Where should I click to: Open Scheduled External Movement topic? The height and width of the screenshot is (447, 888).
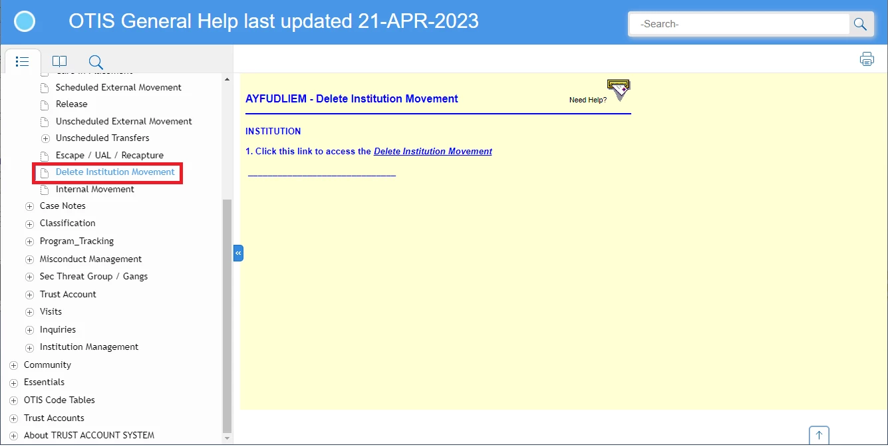point(118,87)
